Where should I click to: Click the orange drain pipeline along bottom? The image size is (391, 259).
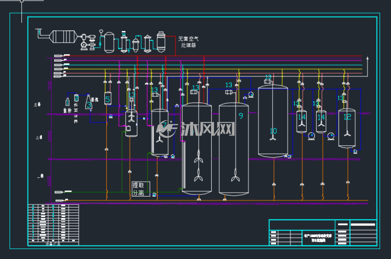[212, 200]
